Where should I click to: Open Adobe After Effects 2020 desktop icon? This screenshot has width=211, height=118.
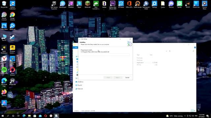pos(113,5)
